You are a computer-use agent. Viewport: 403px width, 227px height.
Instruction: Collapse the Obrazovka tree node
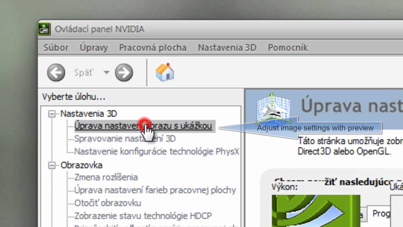pyautogui.click(x=52, y=165)
